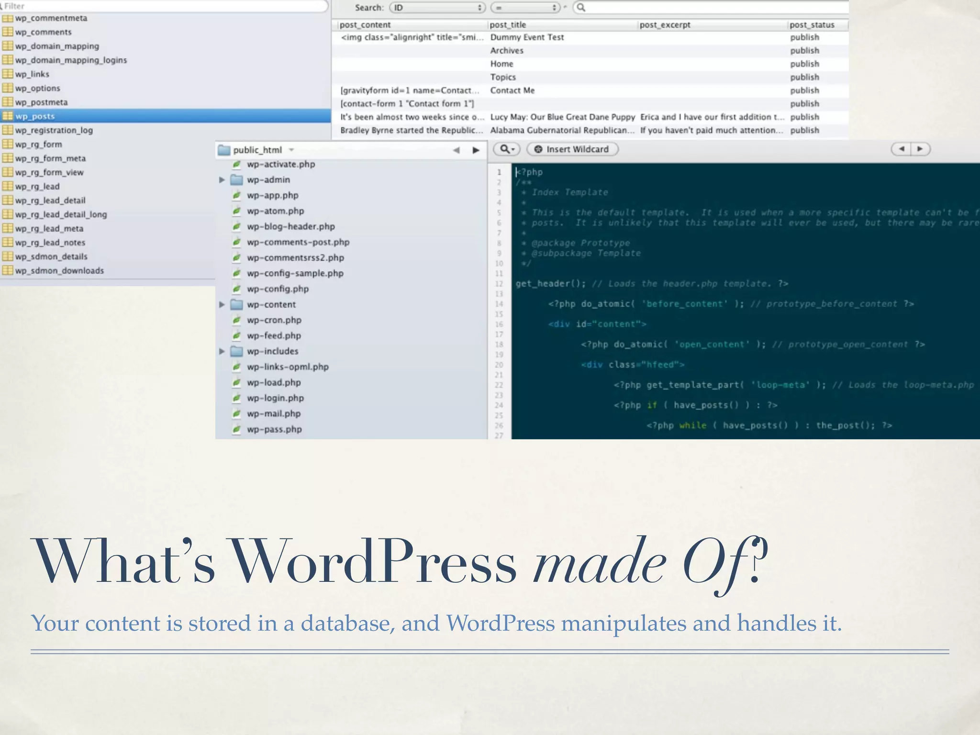The width and height of the screenshot is (980, 735).
Task: Open the wp_options table
Action: (x=37, y=88)
